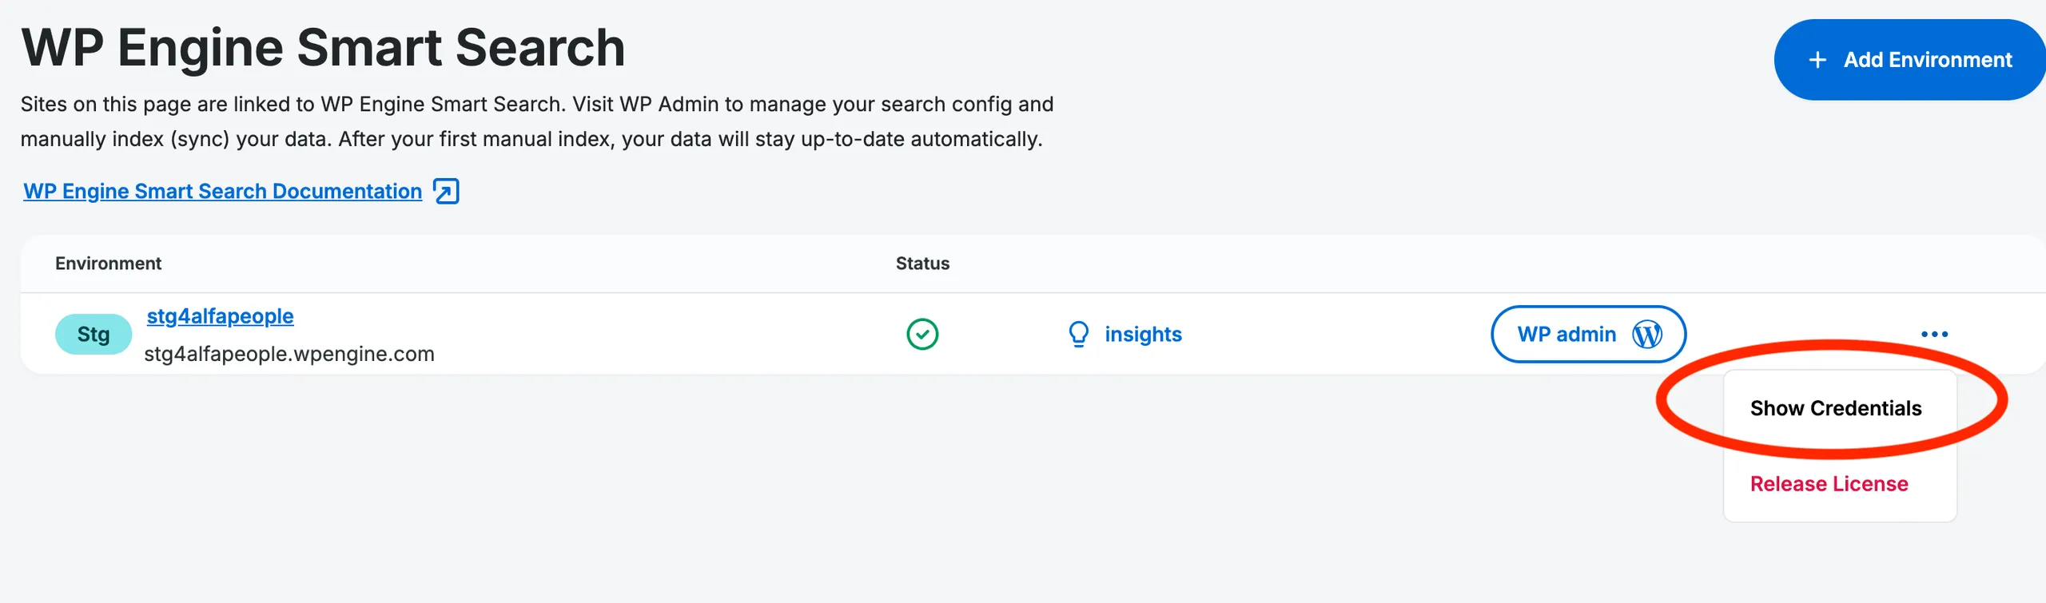Open WP Engine Smart Search Documentation
This screenshot has width=2046, height=603.
222,191
